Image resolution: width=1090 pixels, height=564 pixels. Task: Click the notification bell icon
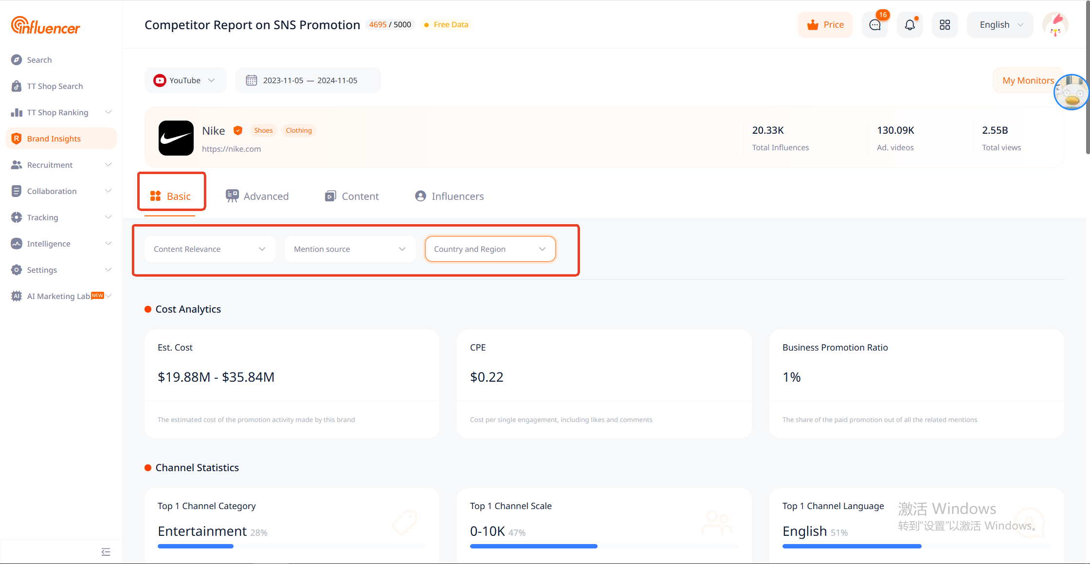click(909, 25)
